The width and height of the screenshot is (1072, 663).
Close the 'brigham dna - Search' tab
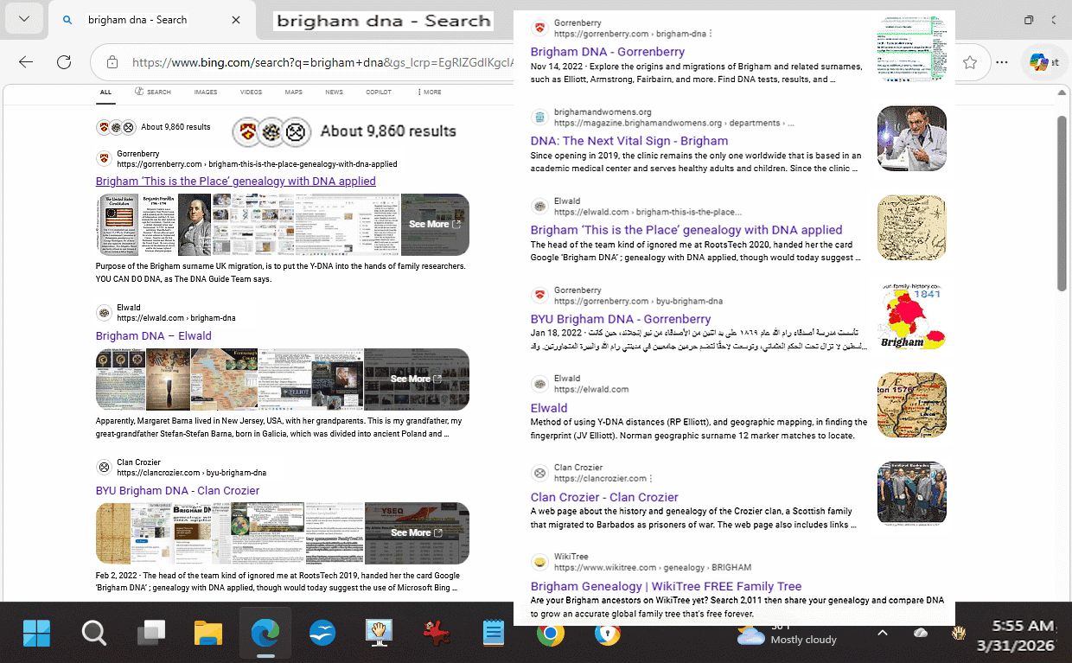(x=236, y=20)
